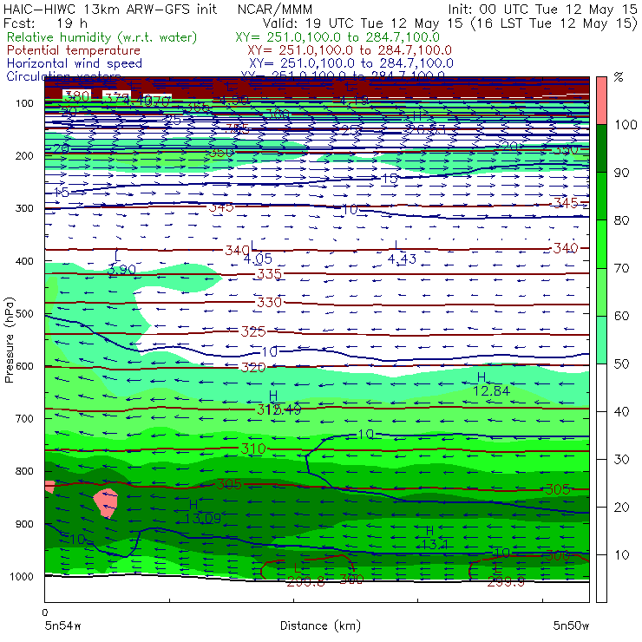
Task: Click the colorbar label "30"
Action: point(622,460)
